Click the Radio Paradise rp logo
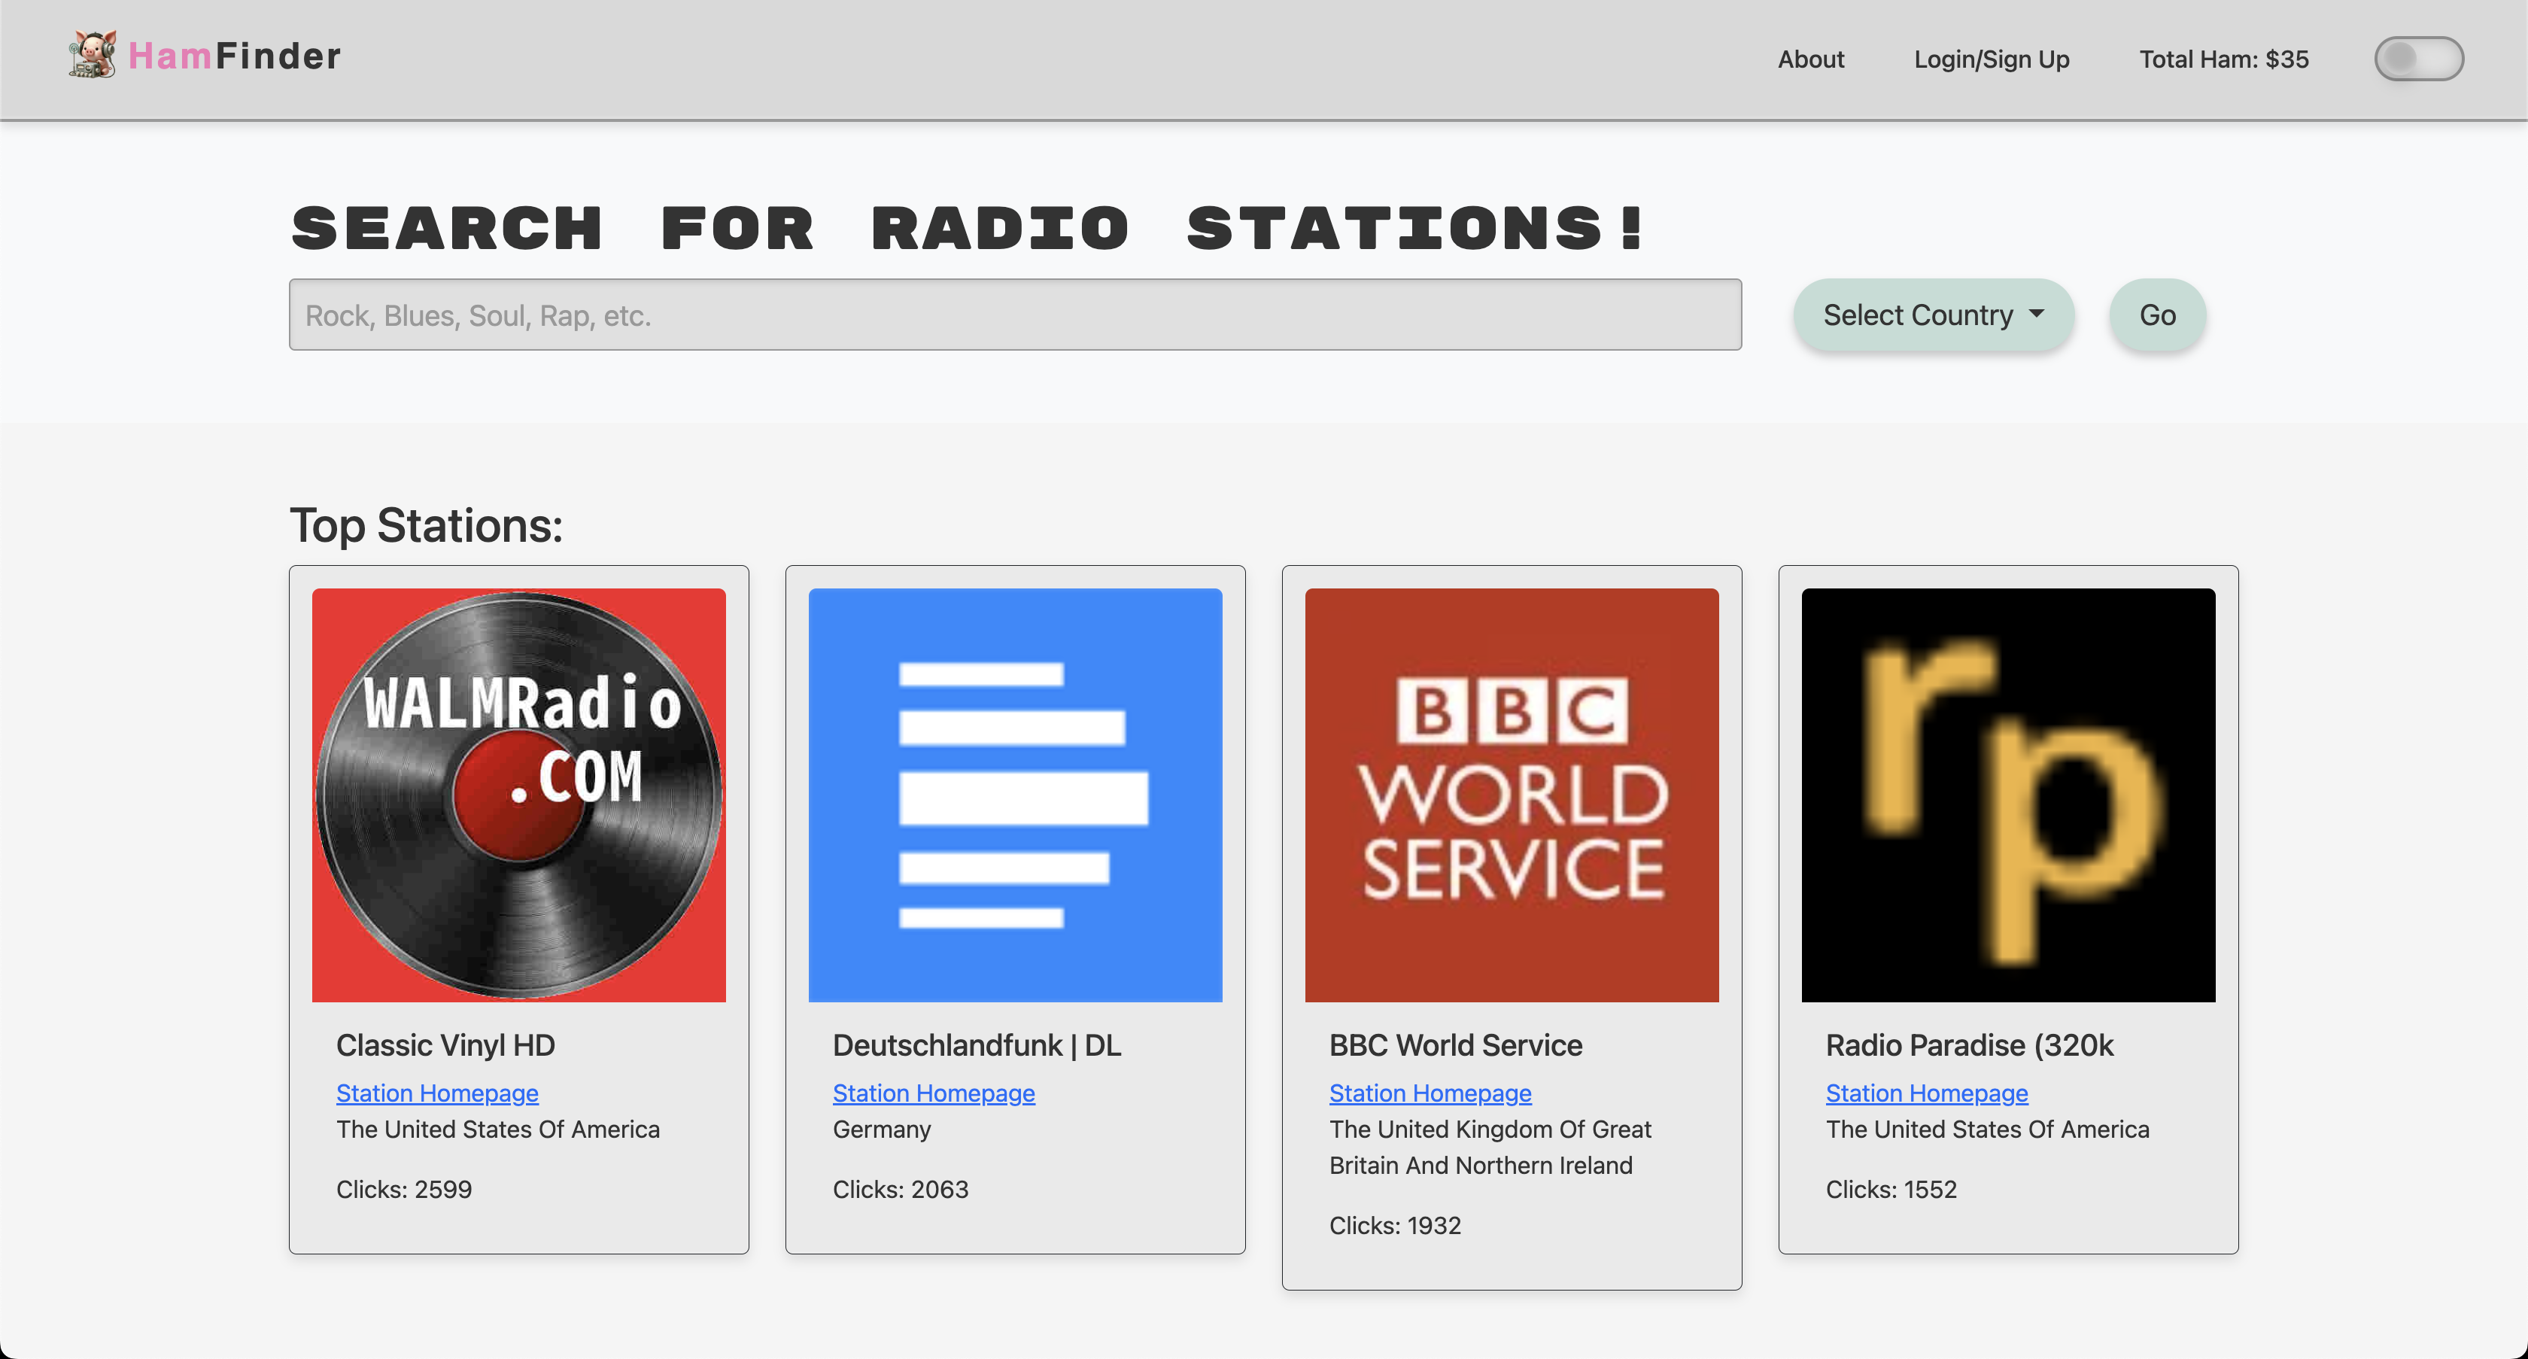 click(2008, 795)
